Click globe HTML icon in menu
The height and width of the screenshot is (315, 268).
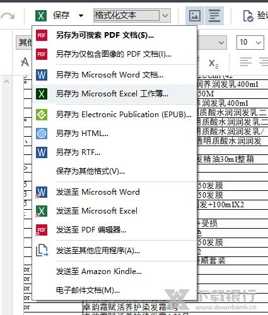[42, 134]
